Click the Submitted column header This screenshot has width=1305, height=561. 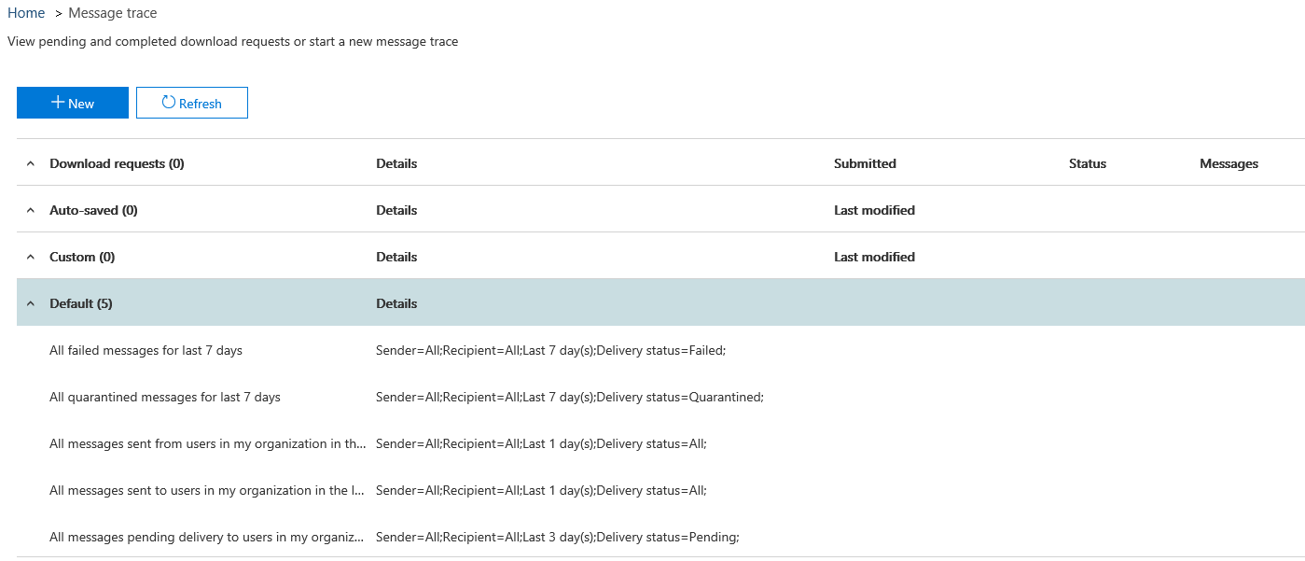coord(865,163)
